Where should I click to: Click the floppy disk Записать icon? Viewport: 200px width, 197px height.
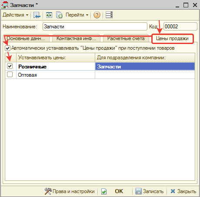(138, 191)
